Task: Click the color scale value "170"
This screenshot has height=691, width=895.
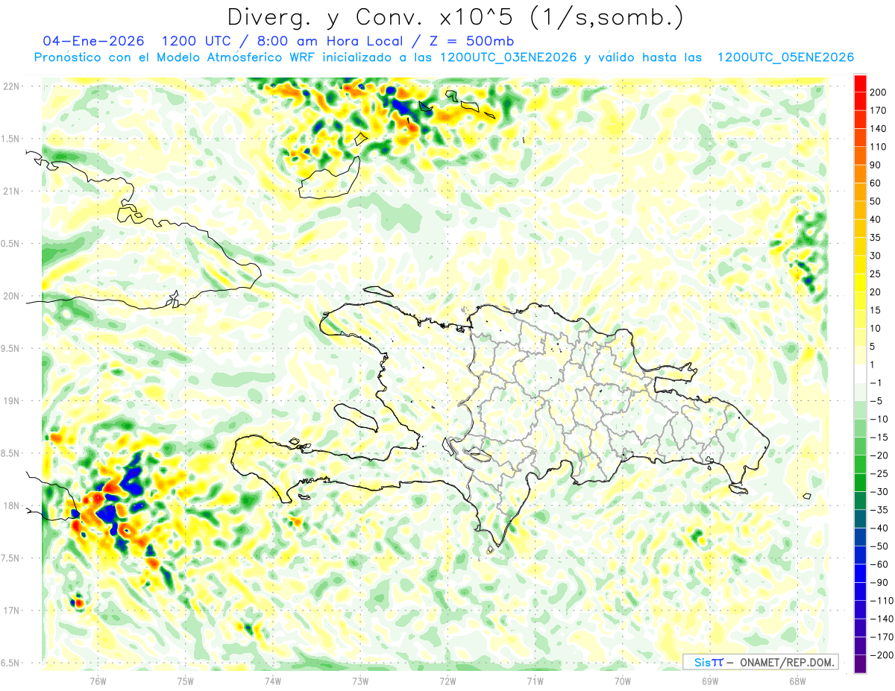Action: coord(879,110)
